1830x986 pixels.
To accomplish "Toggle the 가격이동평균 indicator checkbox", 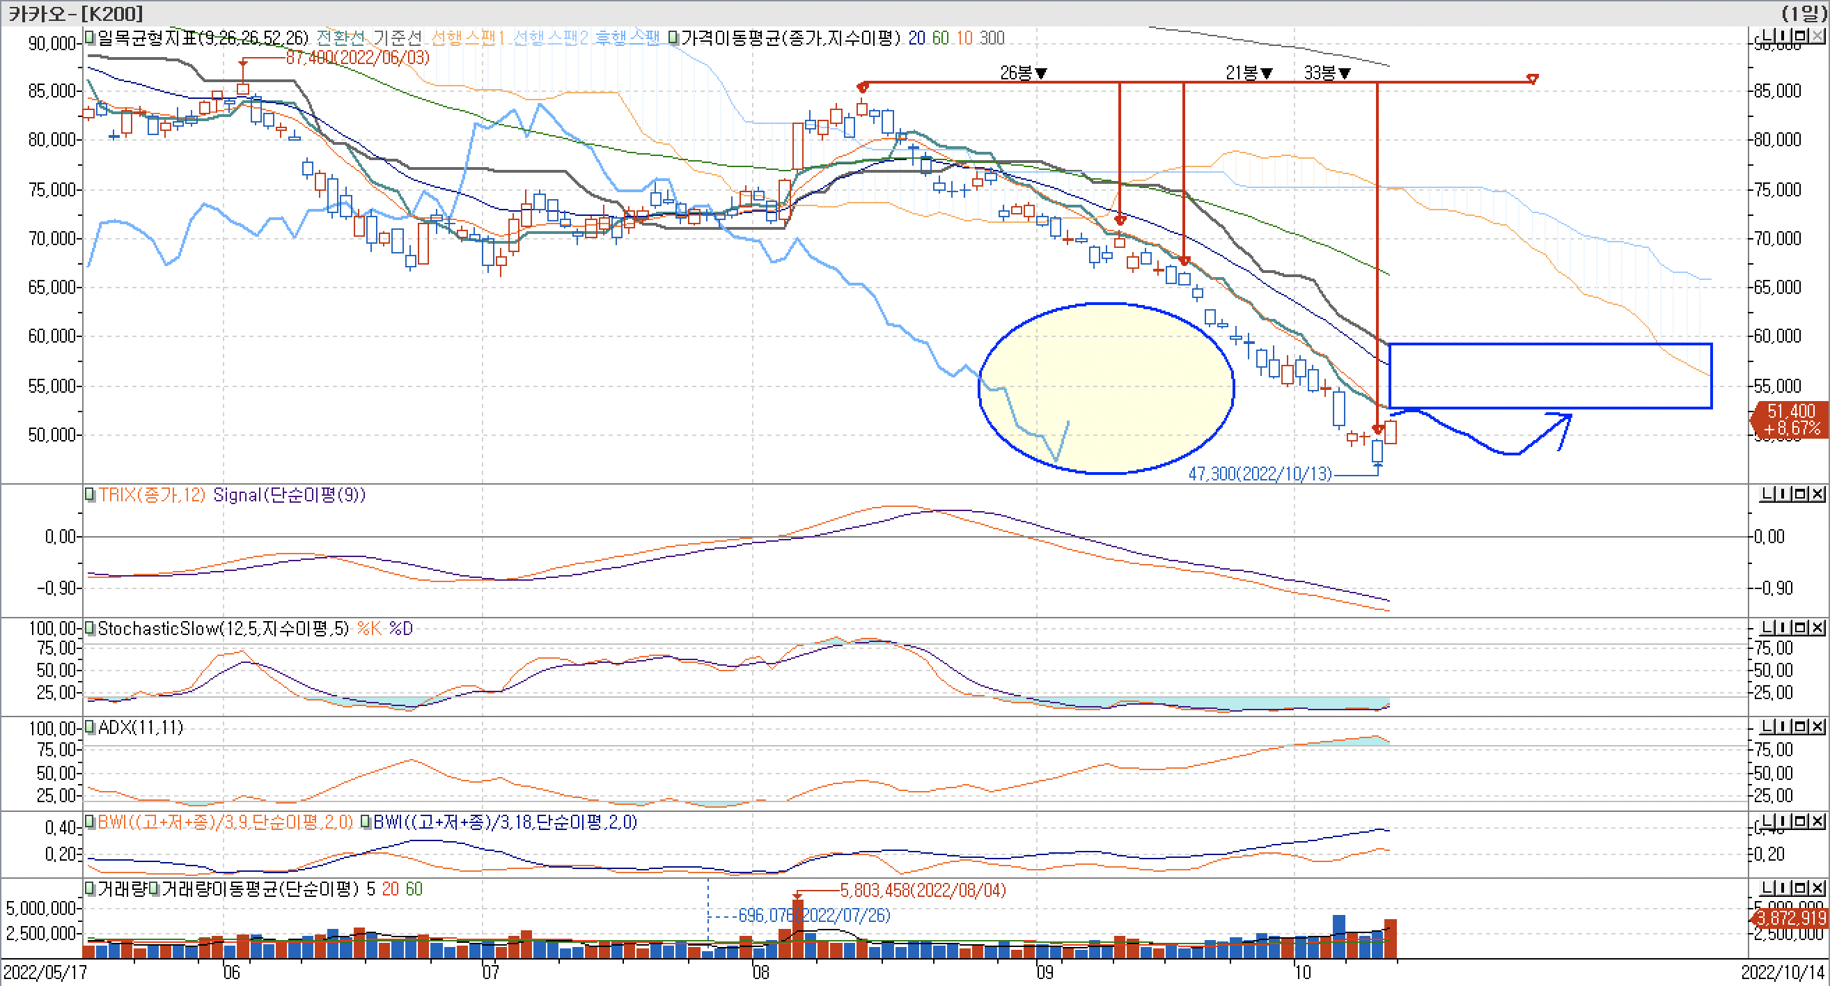I will [x=673, y=37].
